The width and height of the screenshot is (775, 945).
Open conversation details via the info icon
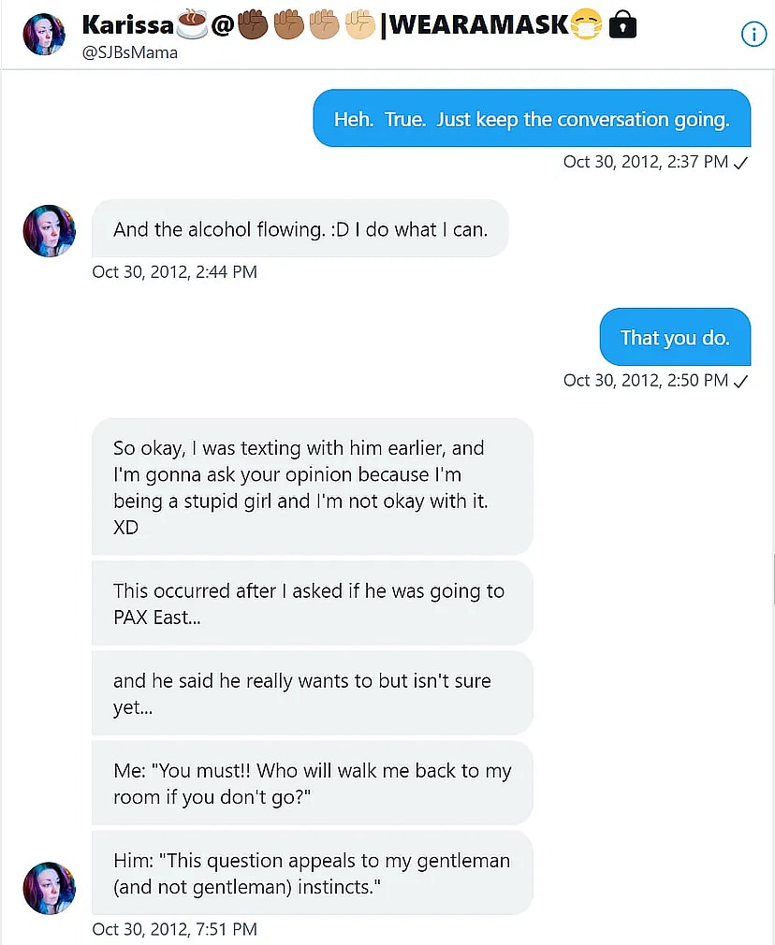click(753, 34)
